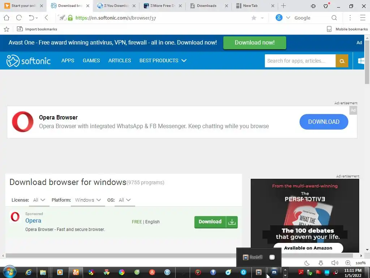
Task: Expand the License filter dropdown
Action: click(x=39, y=200)
